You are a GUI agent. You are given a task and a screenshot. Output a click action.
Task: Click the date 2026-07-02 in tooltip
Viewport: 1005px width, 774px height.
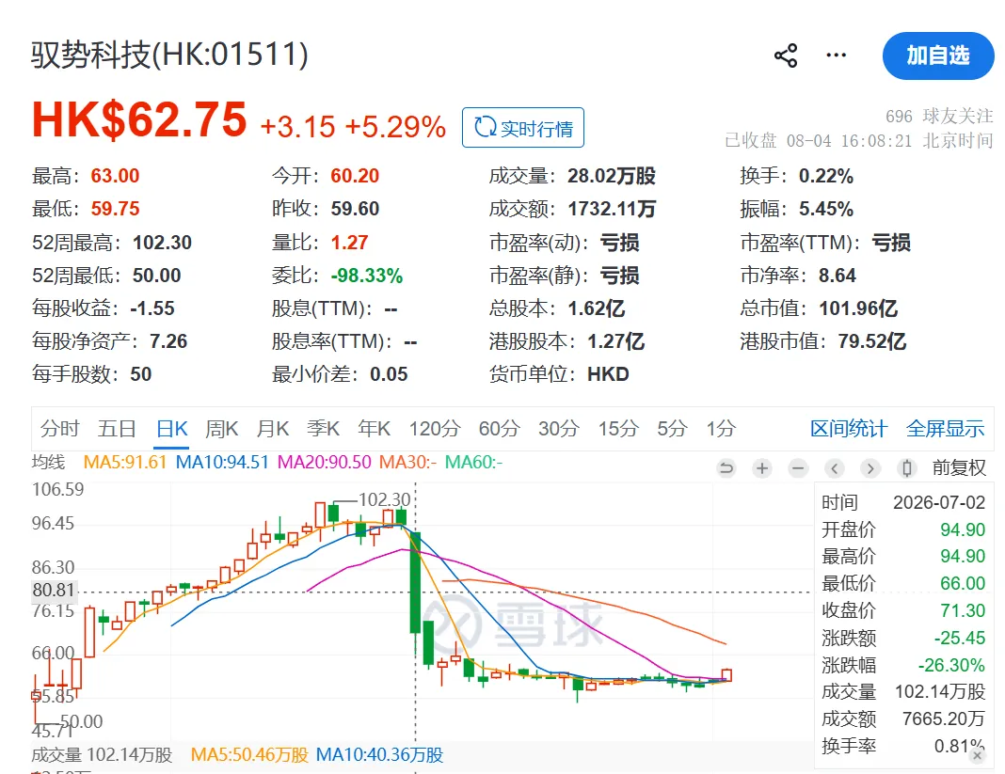point(939,502)
